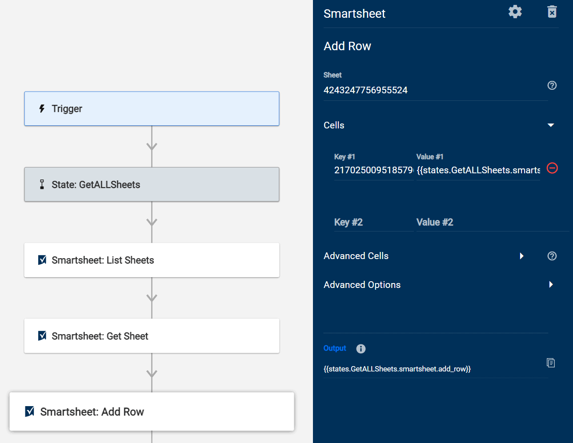
Task: Open the Smartsheet: Get Sheet step
Action: (152, 336)
